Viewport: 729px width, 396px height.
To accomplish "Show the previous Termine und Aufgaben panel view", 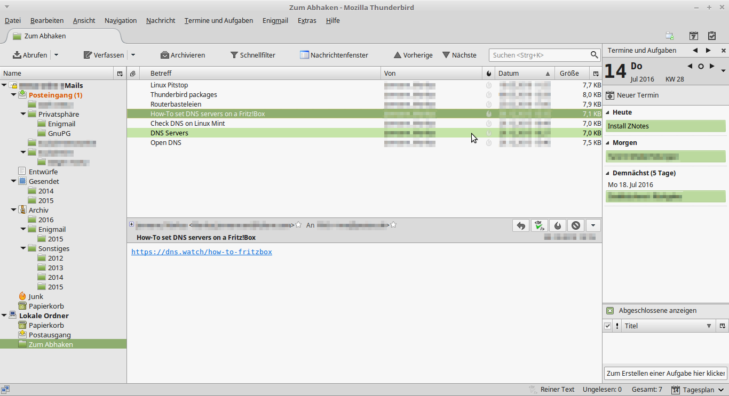I will [695, 51].
